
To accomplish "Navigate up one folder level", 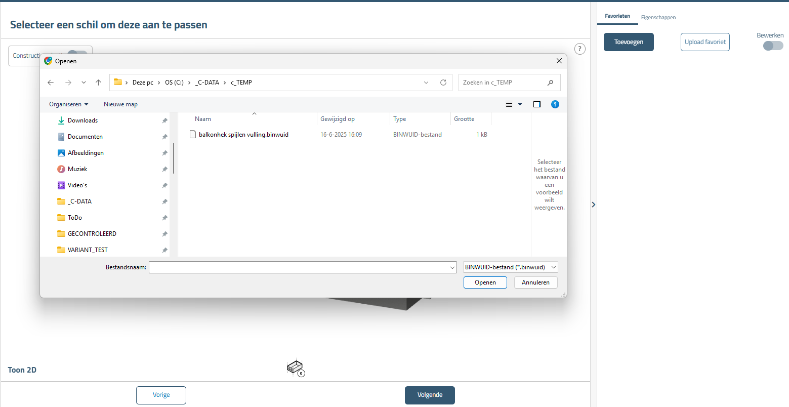I will (99, 83).
